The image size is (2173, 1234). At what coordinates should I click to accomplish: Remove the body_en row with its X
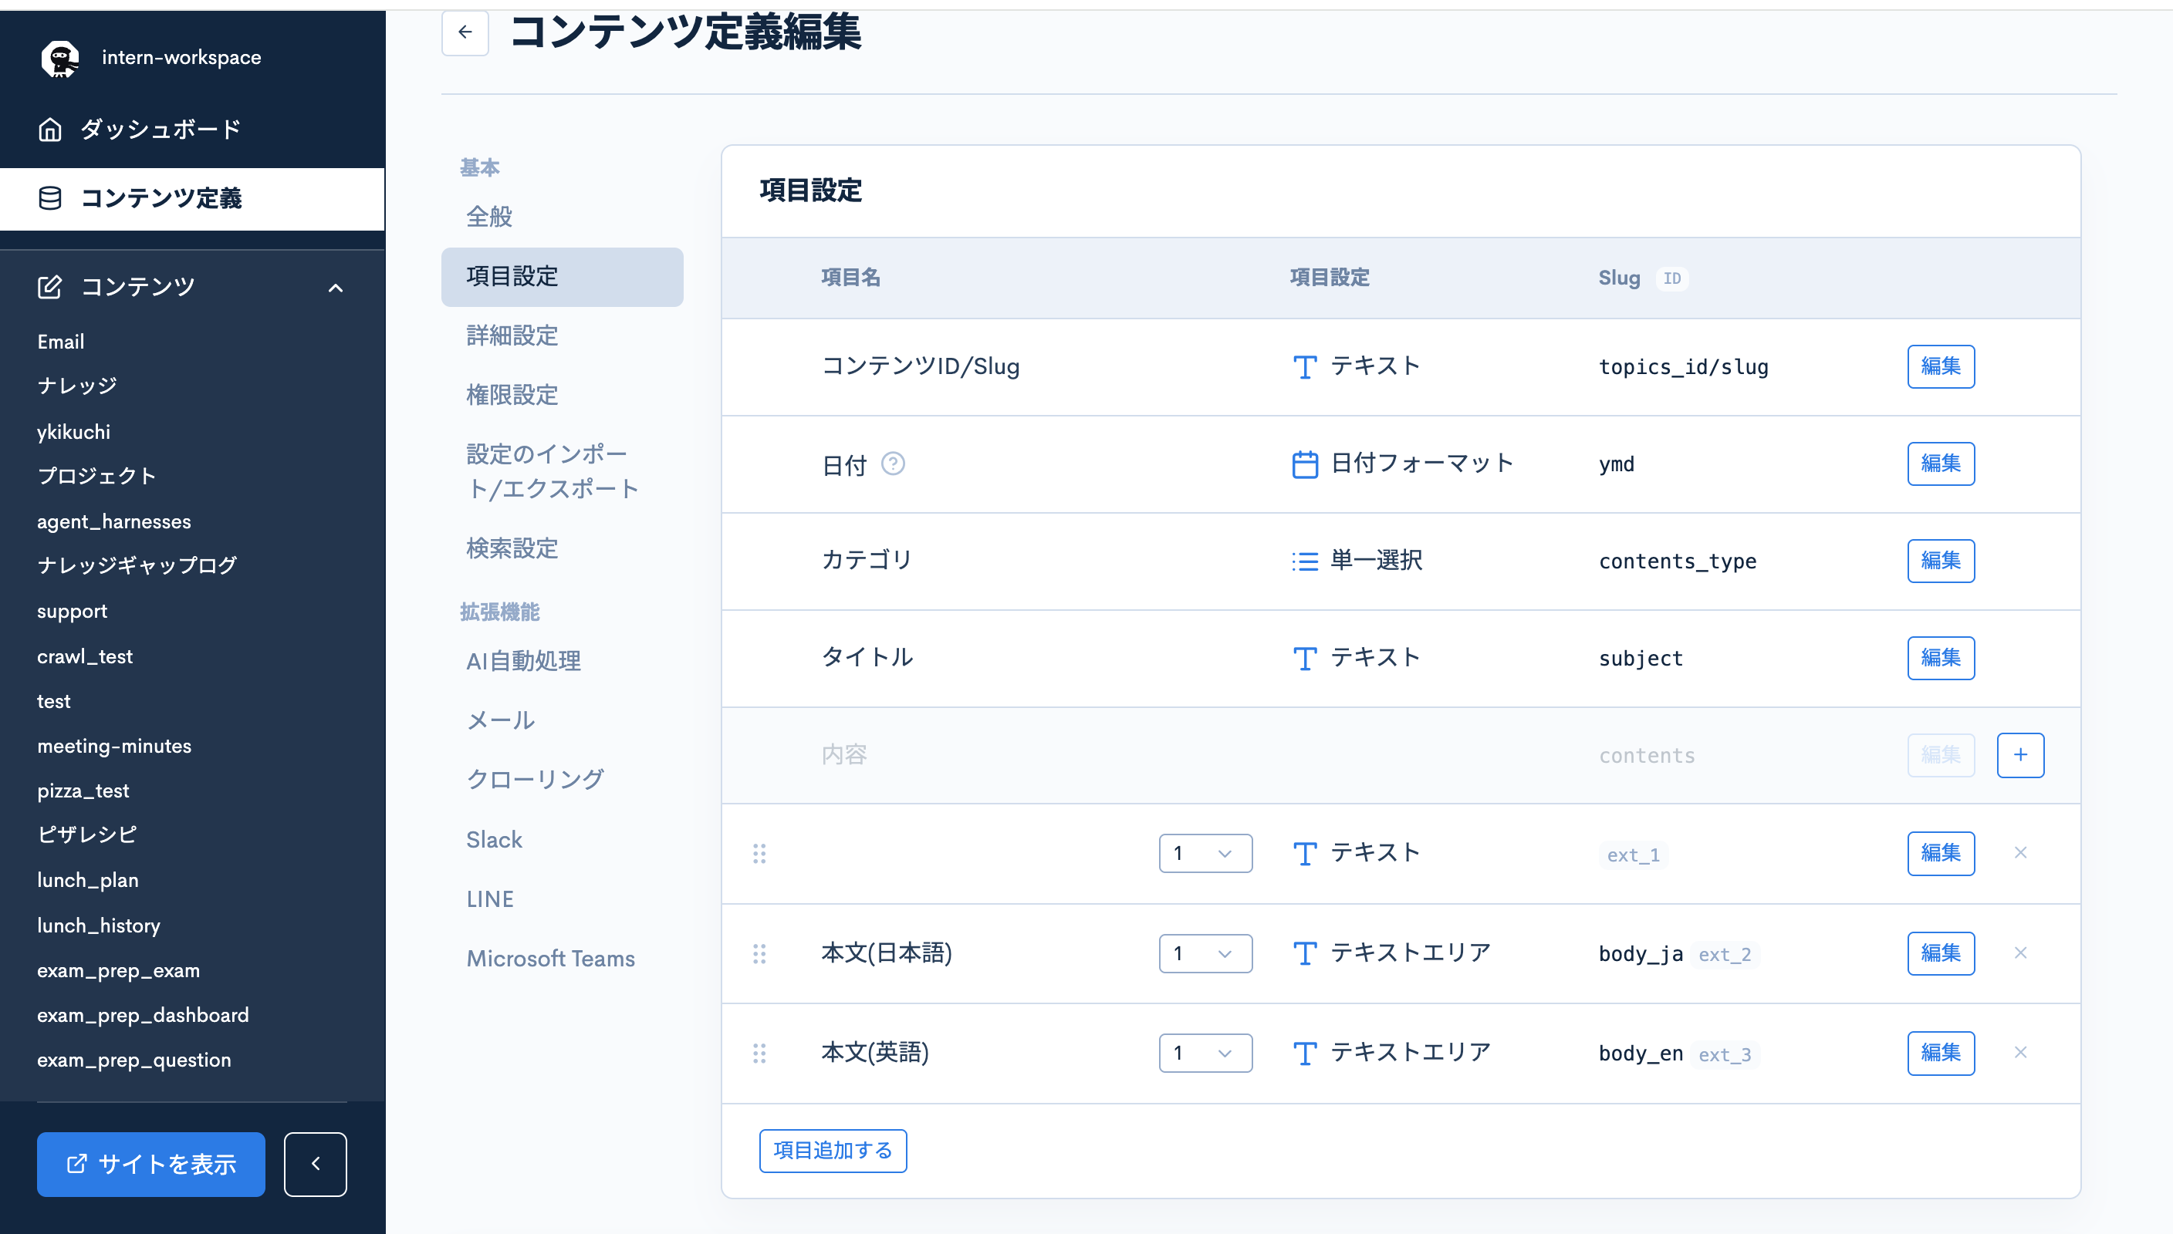(2020, 1052)
